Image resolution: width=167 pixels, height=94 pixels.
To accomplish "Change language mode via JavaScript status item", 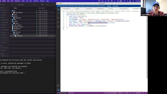I will (138, 93).
